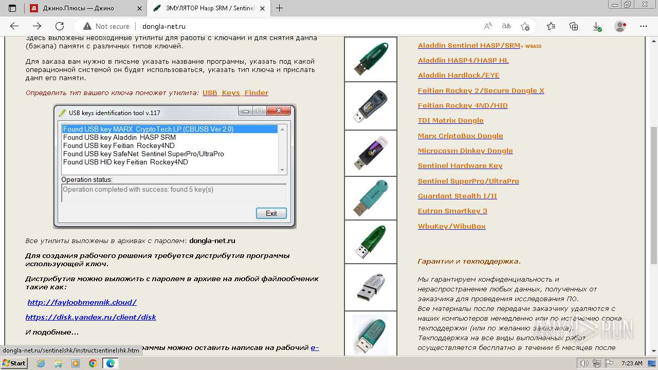Open Settings and more menu

pos(643,26)
